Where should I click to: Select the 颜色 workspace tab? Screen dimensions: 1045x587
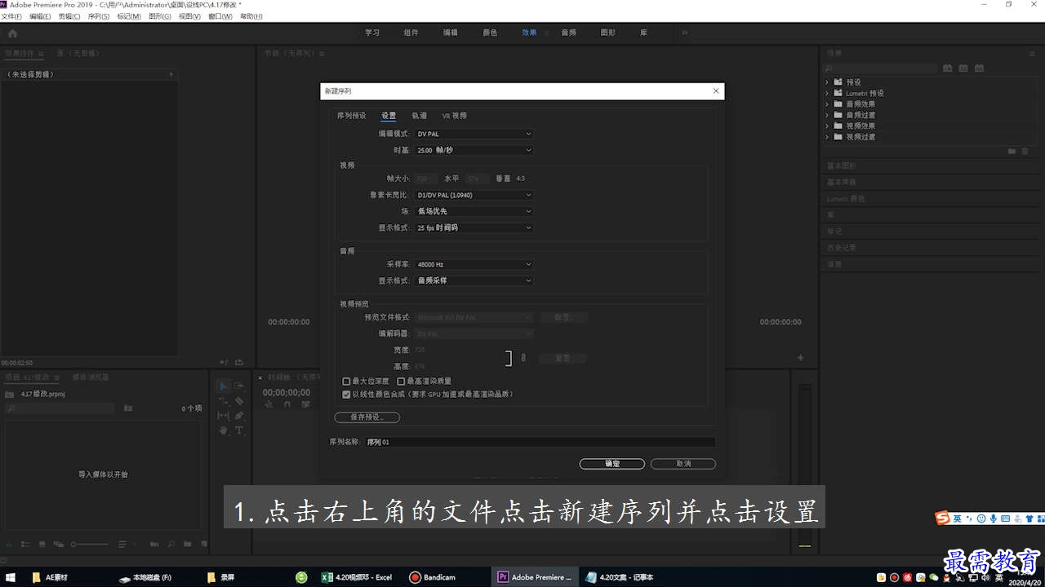[x=490, y=33]
